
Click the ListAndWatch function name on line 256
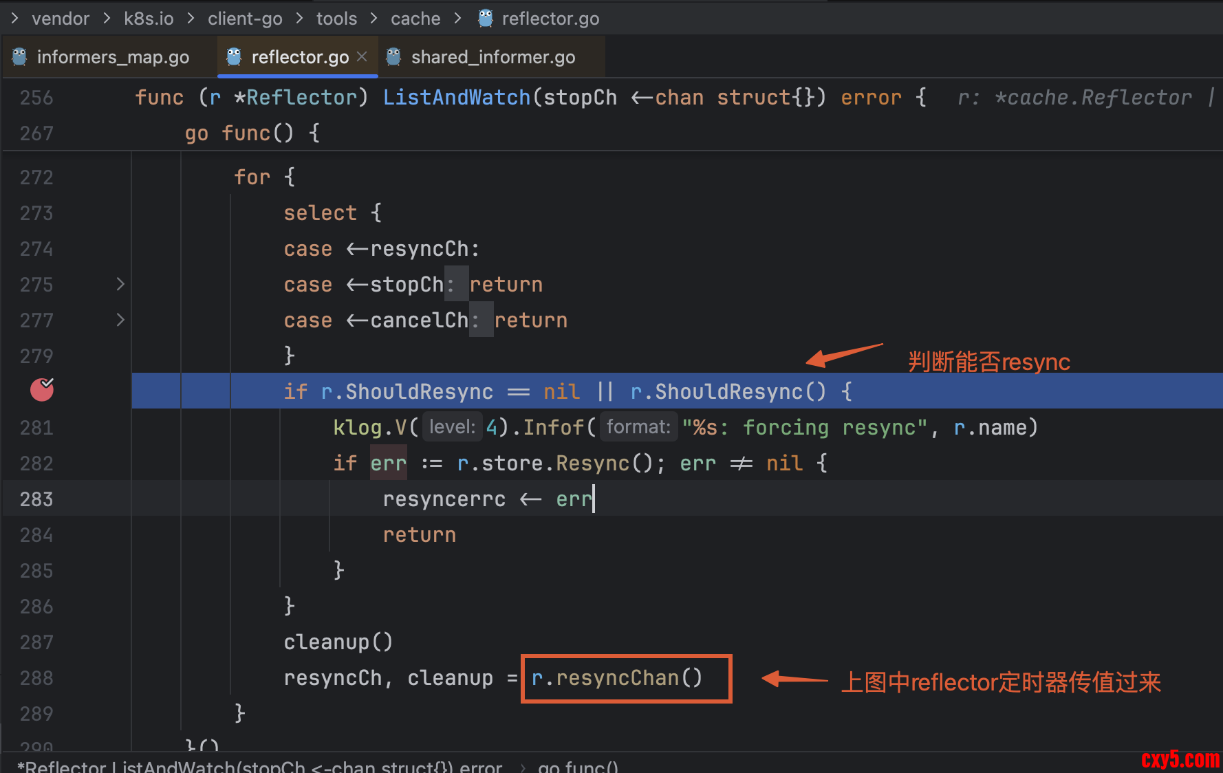[x=456, y=98]
